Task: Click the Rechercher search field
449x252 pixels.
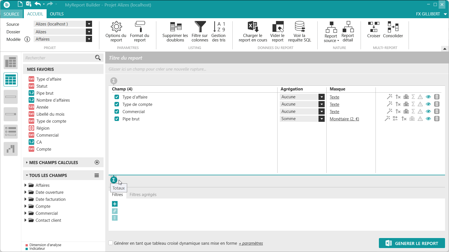Action: click(59, 58)
